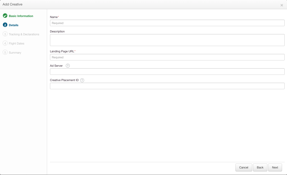Focus the Landing Page URL field

coord(167,57)
